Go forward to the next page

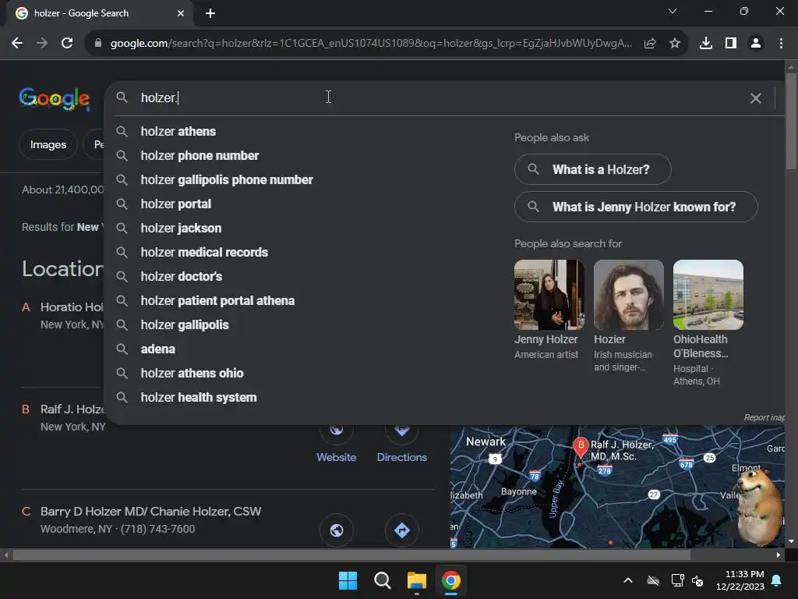click(42, 44)
